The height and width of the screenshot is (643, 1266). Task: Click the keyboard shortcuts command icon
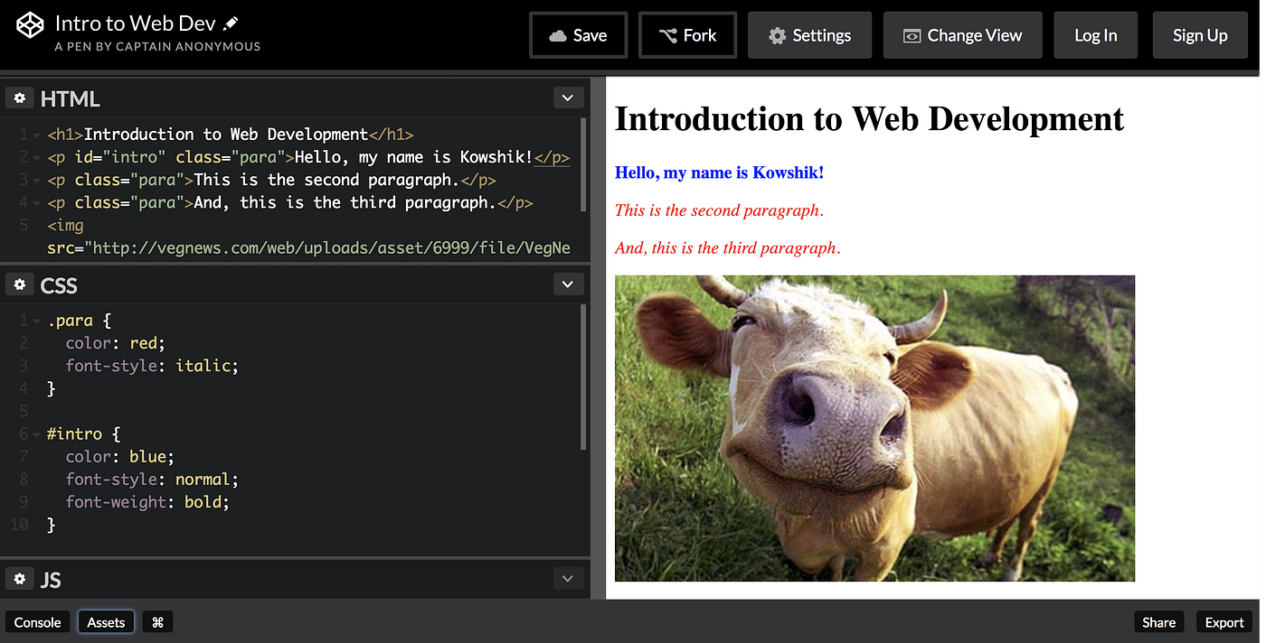pyautogui.click(x=157, y=621)
